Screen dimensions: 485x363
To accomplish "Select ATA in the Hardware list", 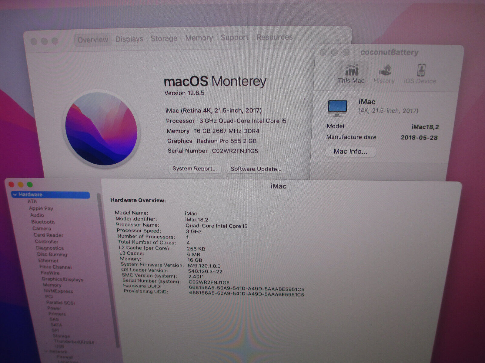I will pyautogui.click(x=32, y=201).
